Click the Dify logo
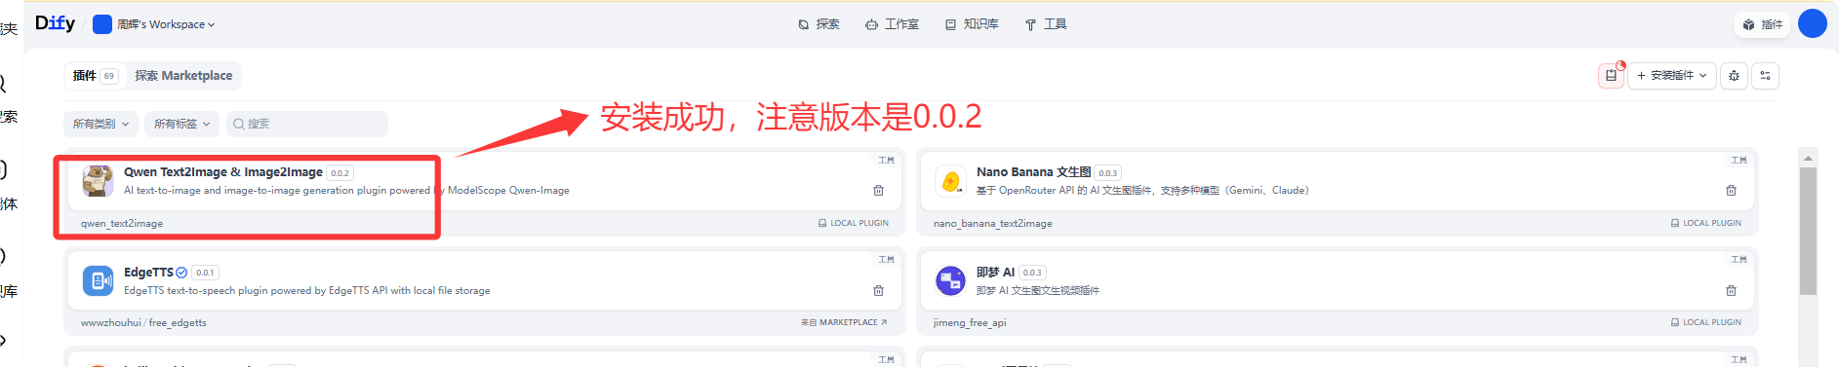The image size is (1839, 367). click(x=55, y=23)
